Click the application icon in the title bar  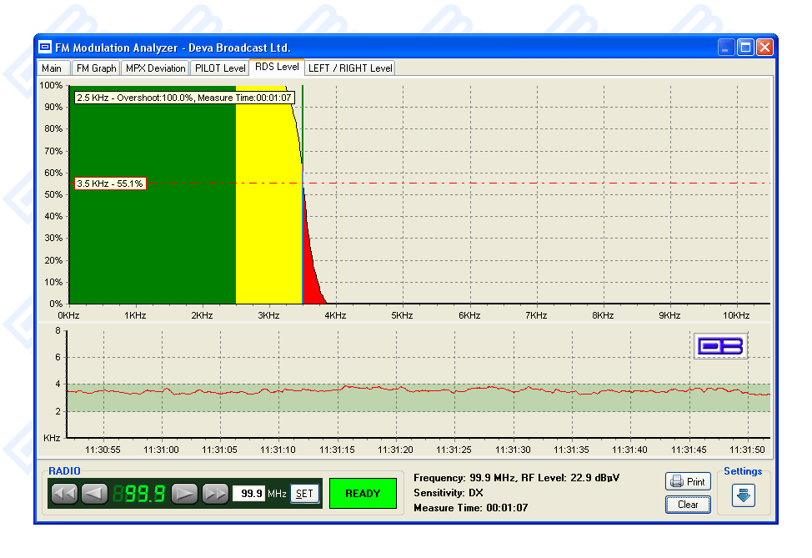tap(45, 48)
